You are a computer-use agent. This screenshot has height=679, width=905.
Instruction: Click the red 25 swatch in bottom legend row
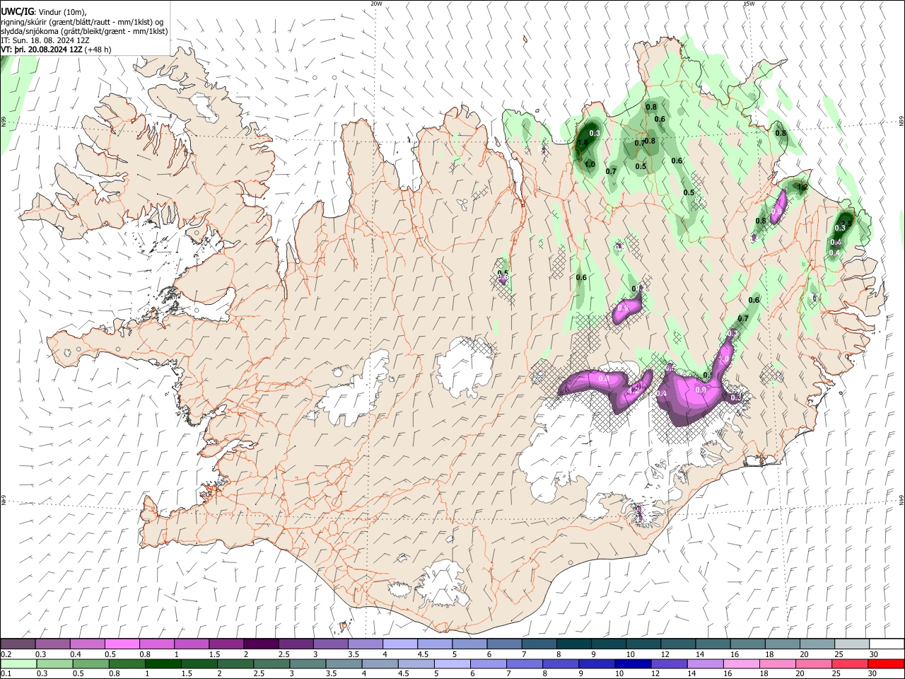click(848, 663)
